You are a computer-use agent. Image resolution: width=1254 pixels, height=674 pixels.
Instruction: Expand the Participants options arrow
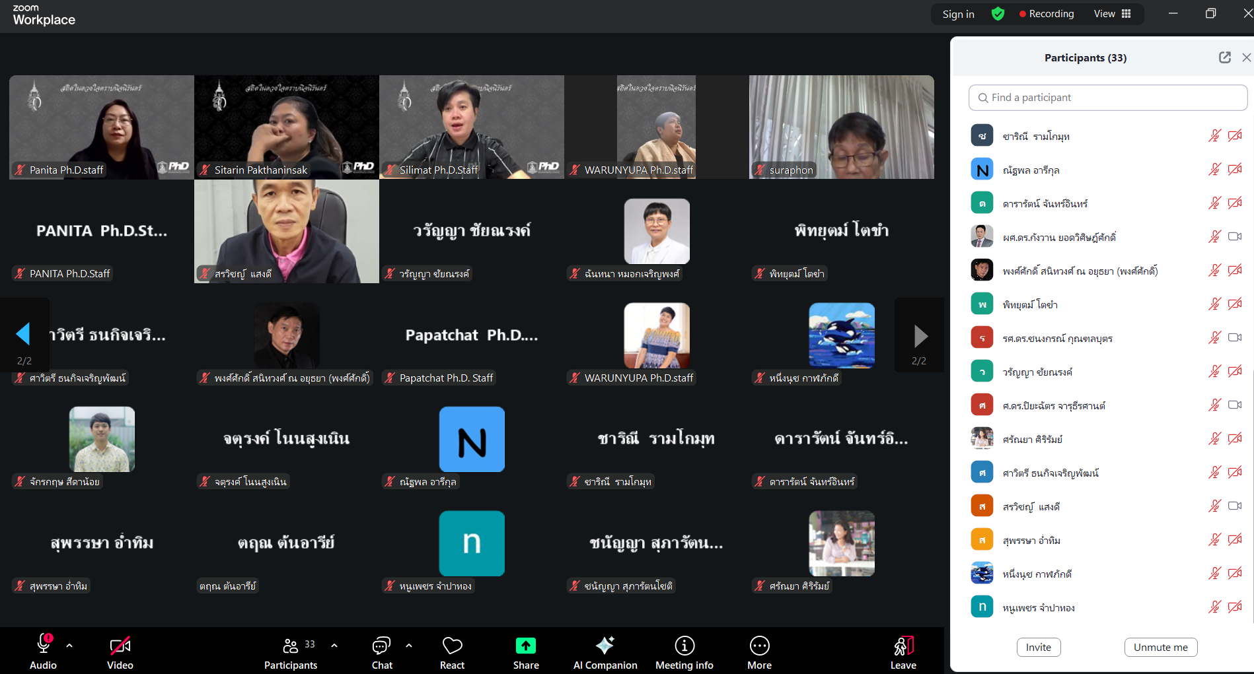click(334, 646)
